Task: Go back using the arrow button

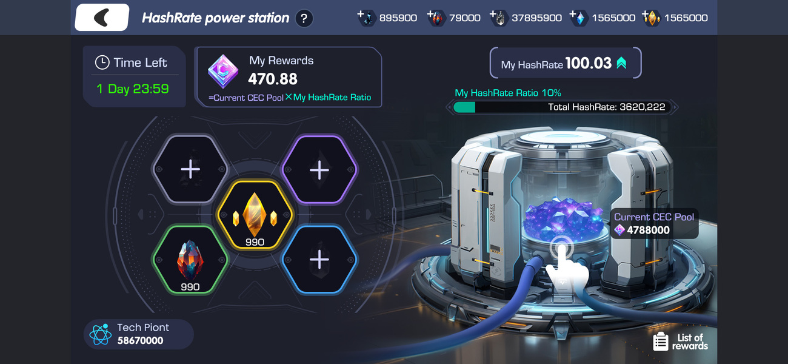Action: pos(102,18)
